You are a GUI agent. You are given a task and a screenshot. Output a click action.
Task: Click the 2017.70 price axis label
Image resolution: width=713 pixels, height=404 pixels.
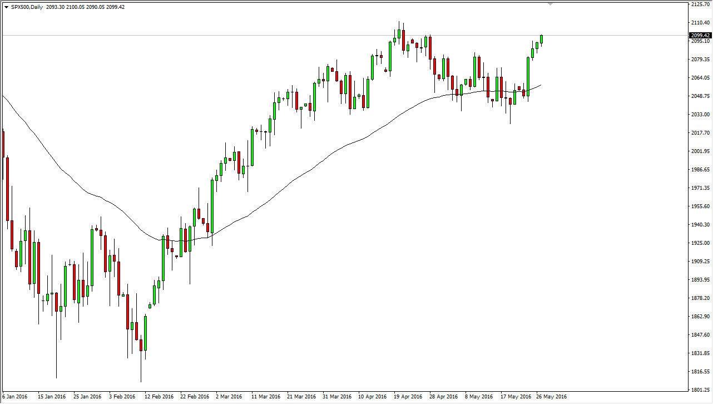(700, 132)
